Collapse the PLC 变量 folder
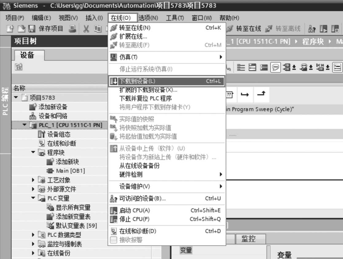Screen dimensions: 343x259 (33, 198)
